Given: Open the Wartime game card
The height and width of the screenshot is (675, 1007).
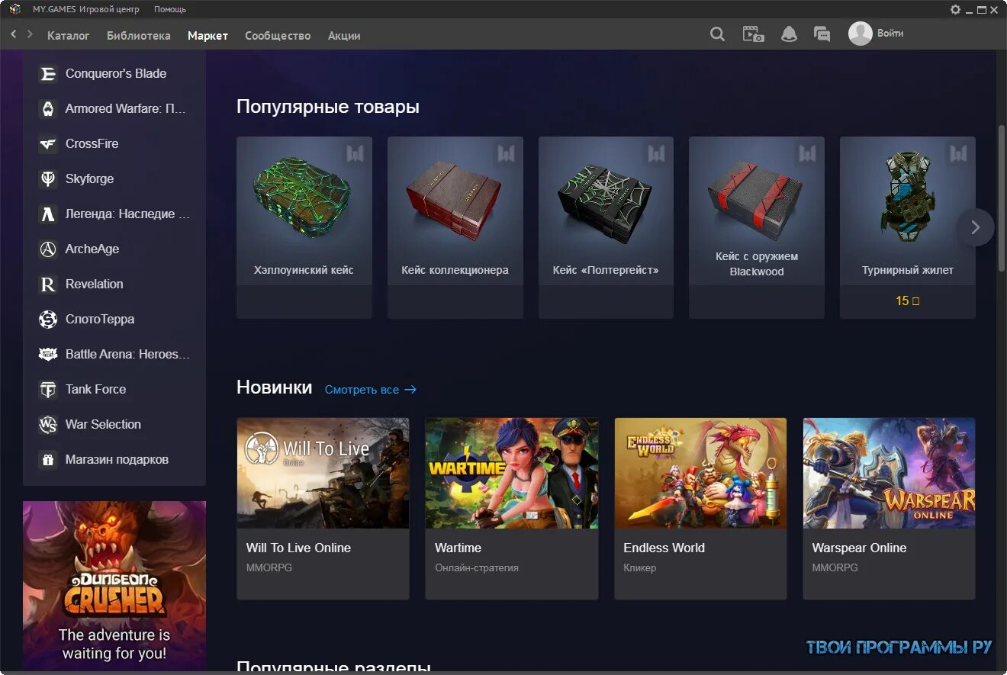Looking at the screenshot, I should pos(512,508).
